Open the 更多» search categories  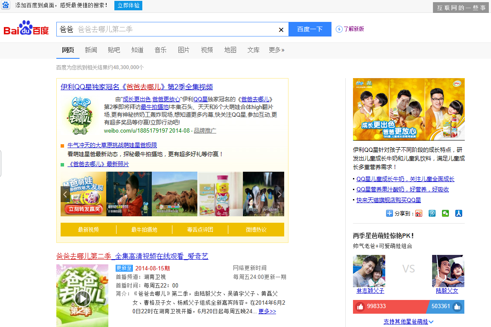pos(276,50)
